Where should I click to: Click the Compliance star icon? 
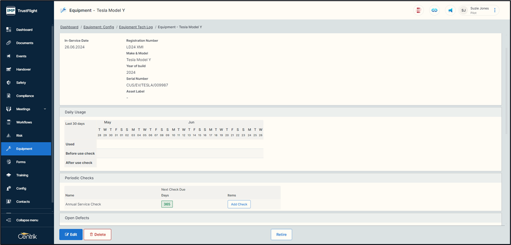9,96
